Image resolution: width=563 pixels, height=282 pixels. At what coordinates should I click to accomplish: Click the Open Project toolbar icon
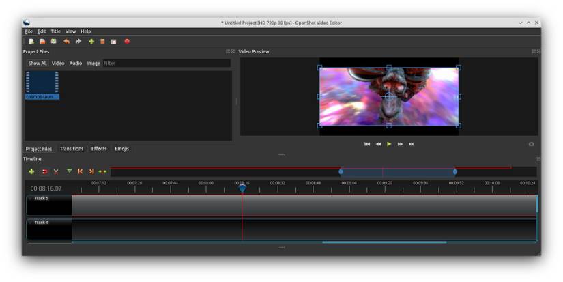coord(42,42)
